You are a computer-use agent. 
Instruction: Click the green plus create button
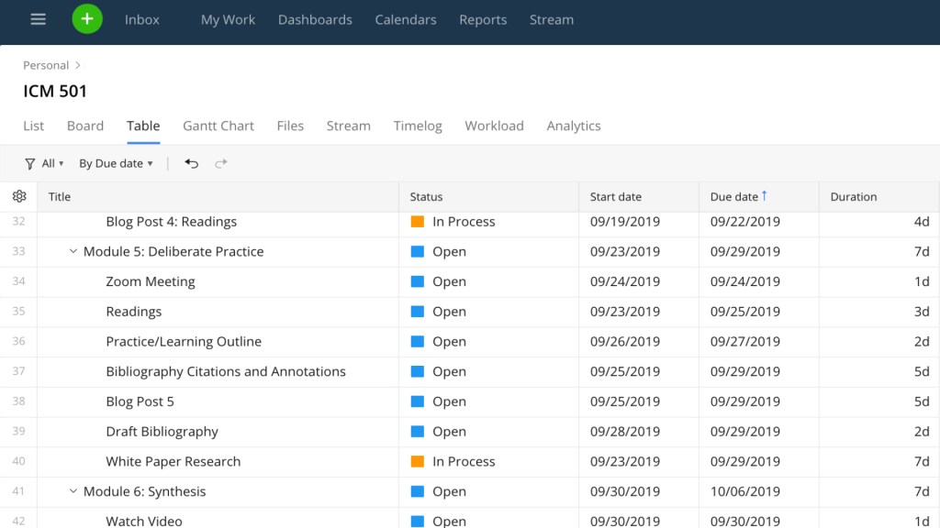(x=87, y=19)
